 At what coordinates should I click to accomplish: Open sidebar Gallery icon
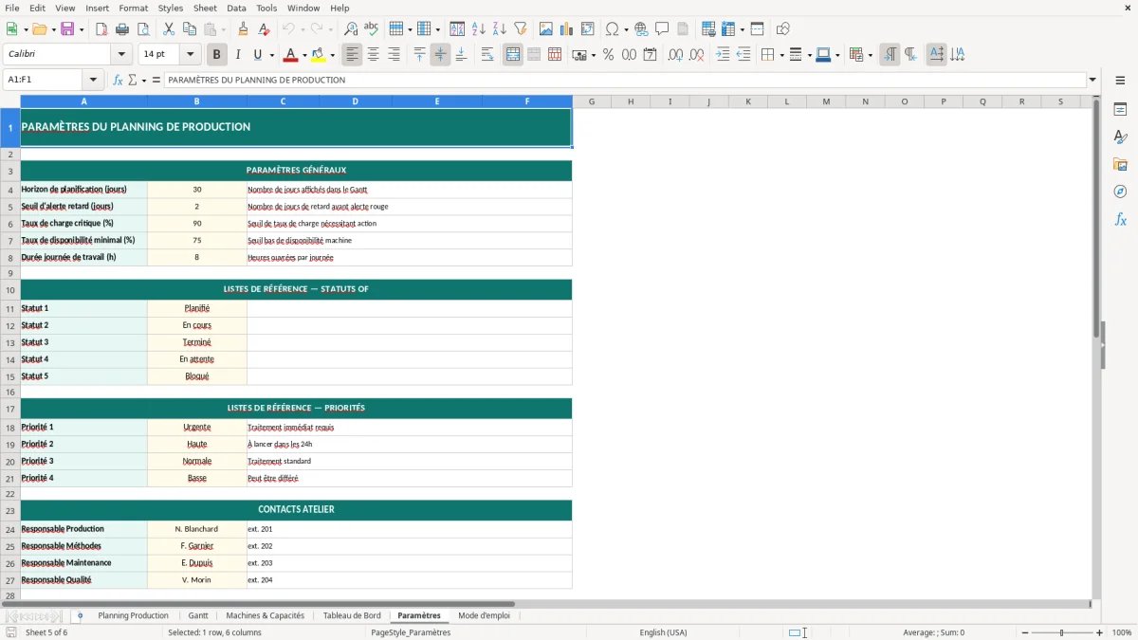click(x=1120, y=164)
